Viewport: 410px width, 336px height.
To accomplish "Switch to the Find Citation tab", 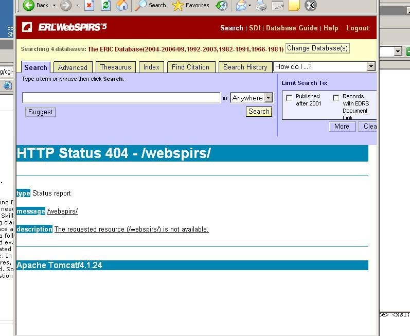I will [191, 67].
